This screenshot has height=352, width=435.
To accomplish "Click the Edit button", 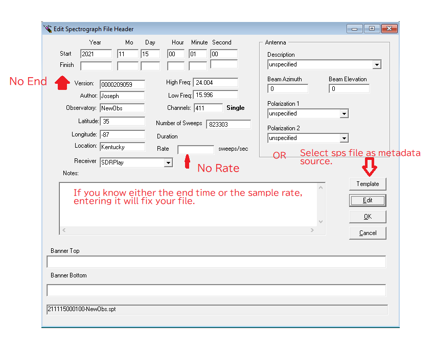I will click(368, 200).
